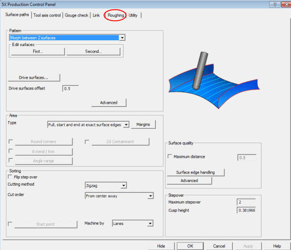Click the First... edit surface button

38,51
